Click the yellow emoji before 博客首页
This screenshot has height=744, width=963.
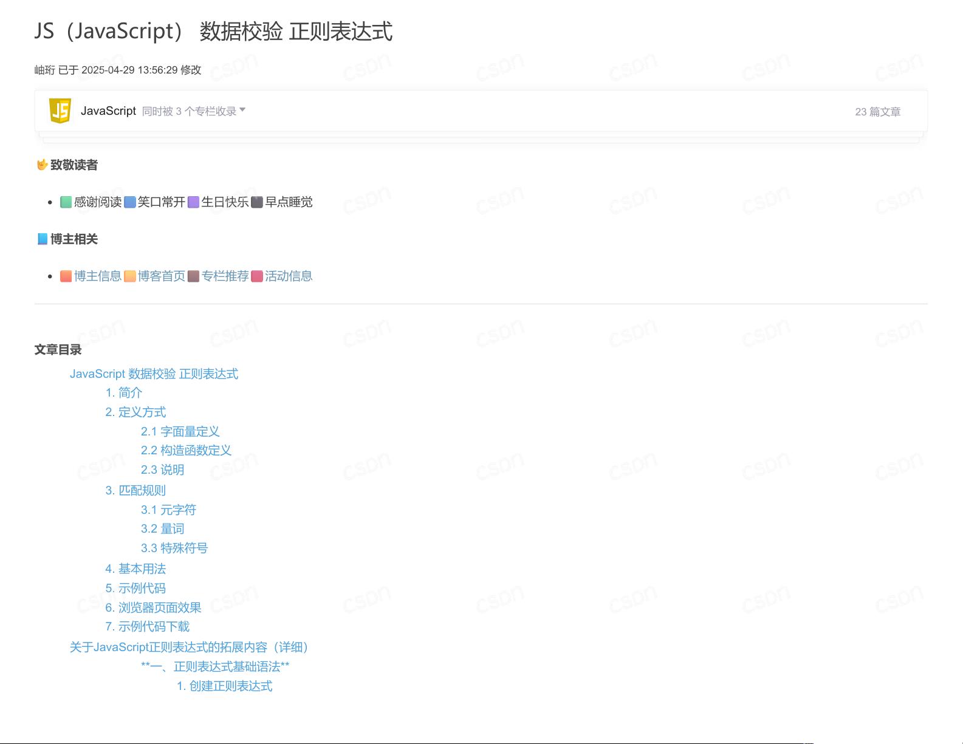point(130,276)
